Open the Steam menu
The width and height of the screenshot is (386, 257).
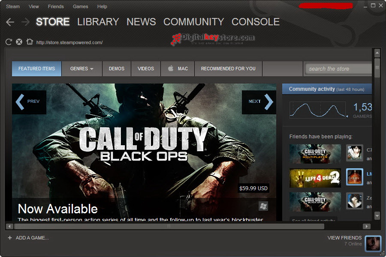click(x=13, y=7)
